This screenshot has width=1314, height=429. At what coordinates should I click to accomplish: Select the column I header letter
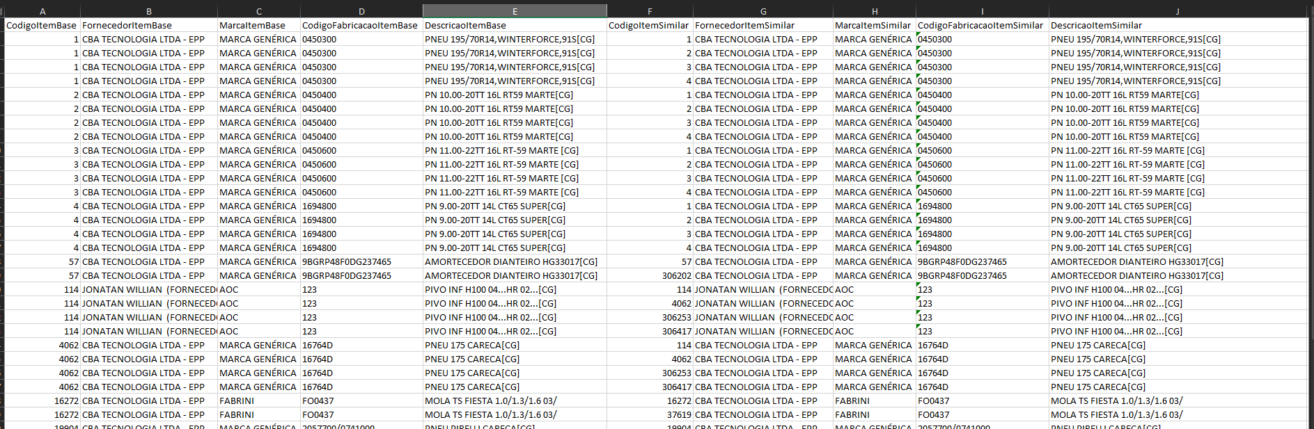[x=982, y=11]
